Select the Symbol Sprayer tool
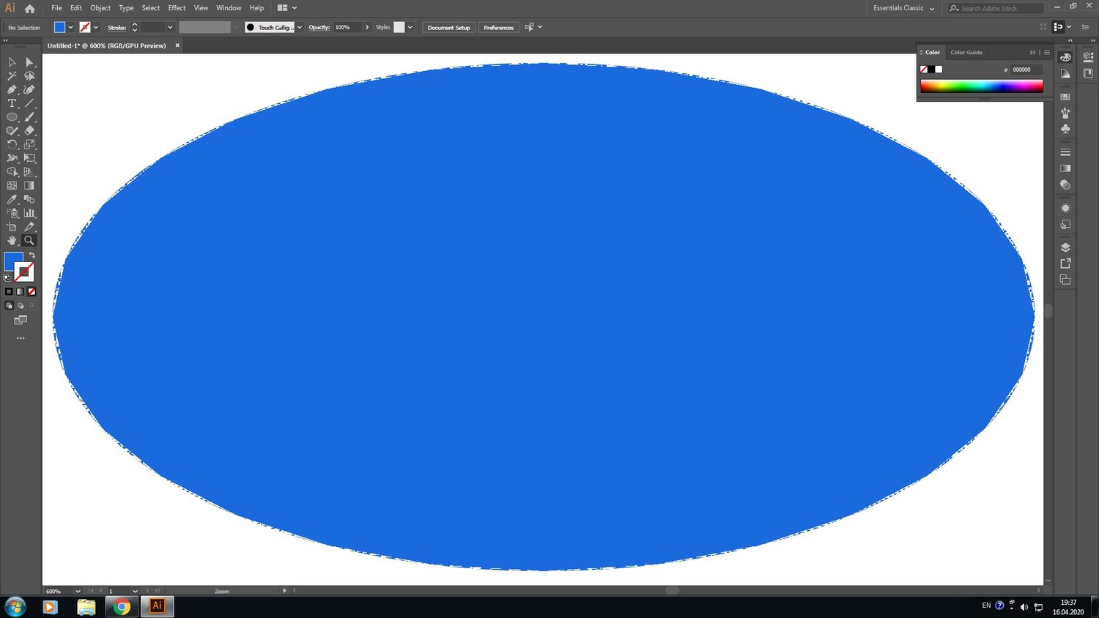Image resolution: width=1099 pixels, height=618 pixels. click(12, 213)
